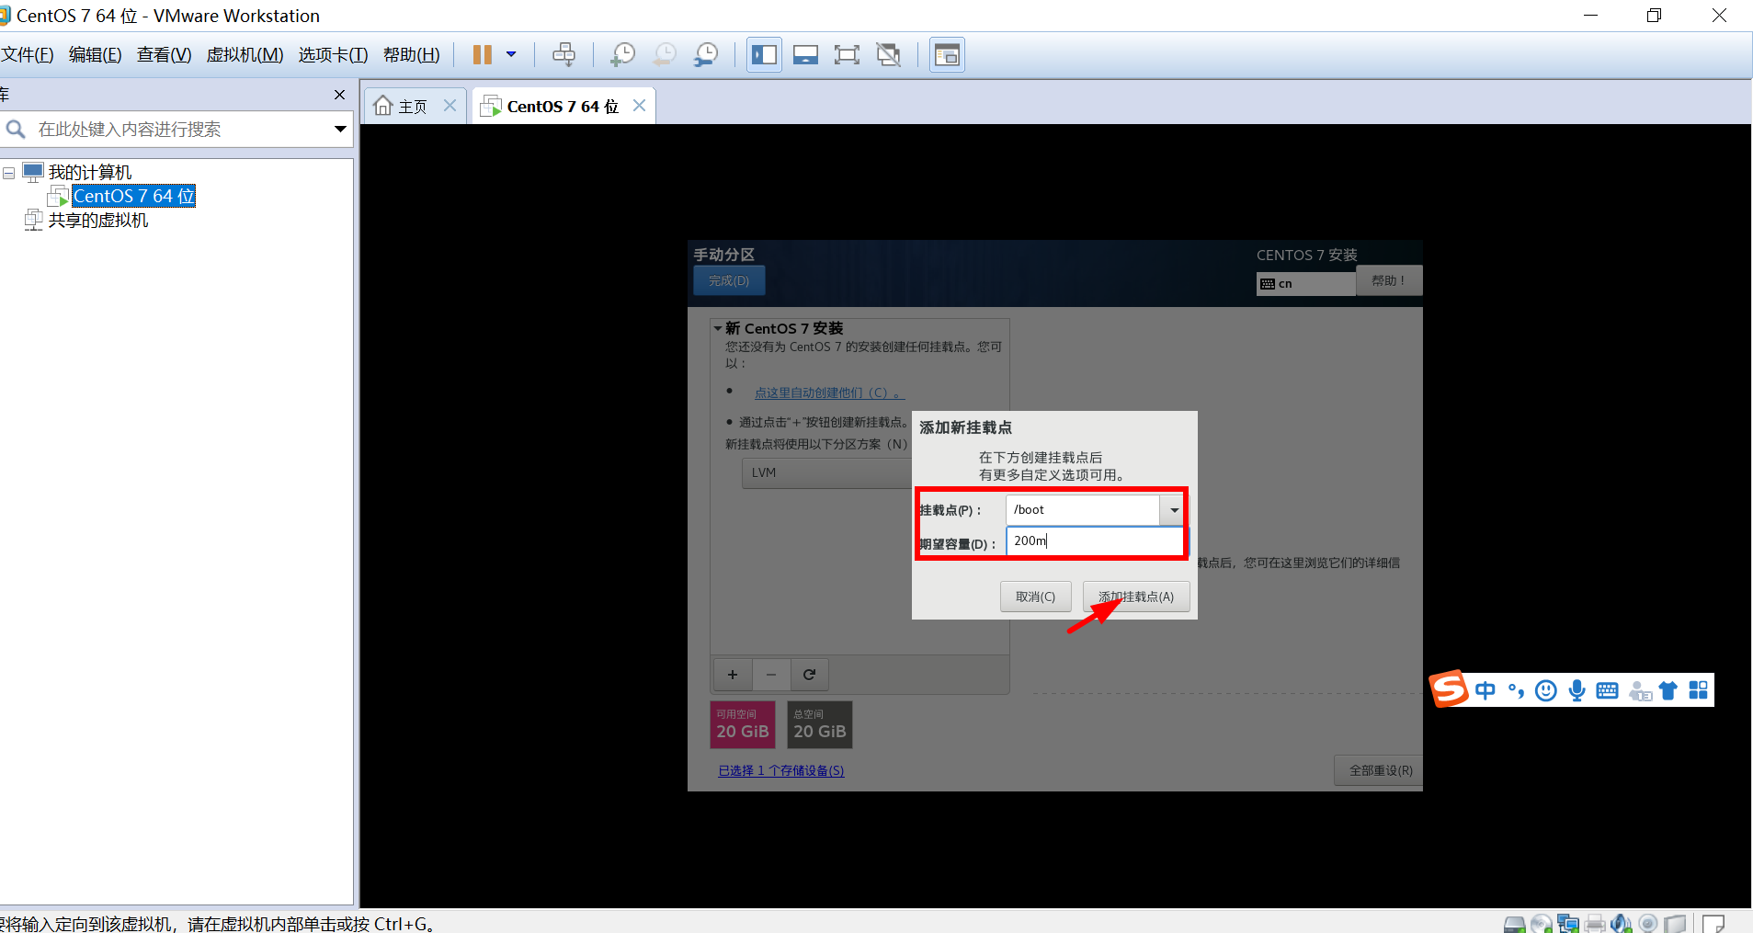The image size is (1753, 933).
Task: Click the minus button to remove mount point
Action: click(771, 675)
